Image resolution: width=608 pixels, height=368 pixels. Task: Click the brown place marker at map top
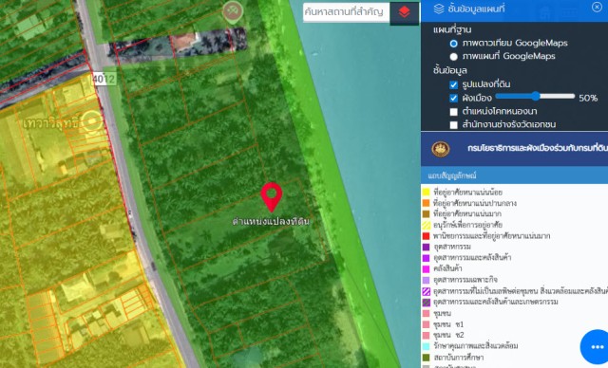click(x=233, y=11)
